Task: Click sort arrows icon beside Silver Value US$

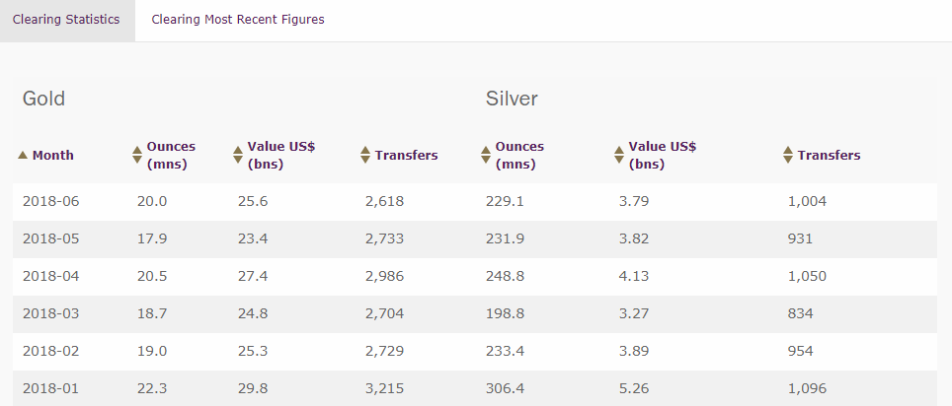Action: pyautogui.click(x=619, y=155)
